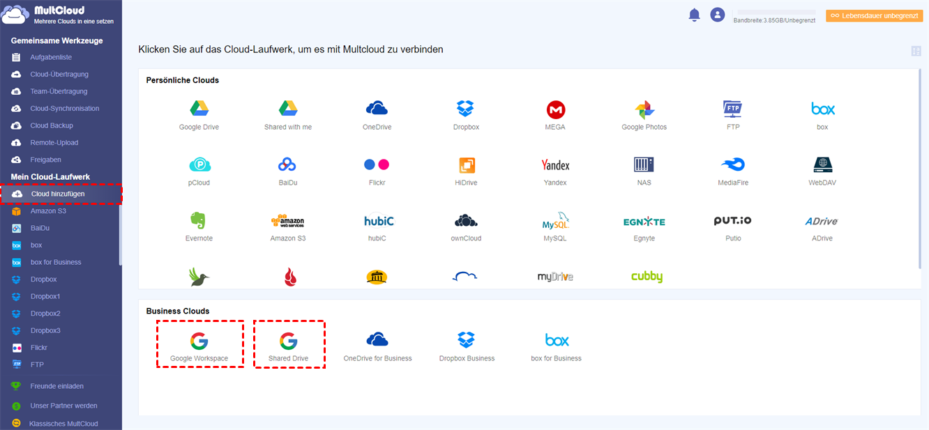Select Amazon S3 icon in cloud grid
The height and width of the screenshot is (430, 929).
pyautogui.click(x=288, y=221)
